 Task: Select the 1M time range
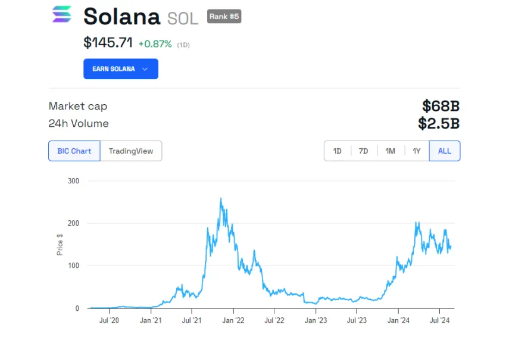click(391, 151)
